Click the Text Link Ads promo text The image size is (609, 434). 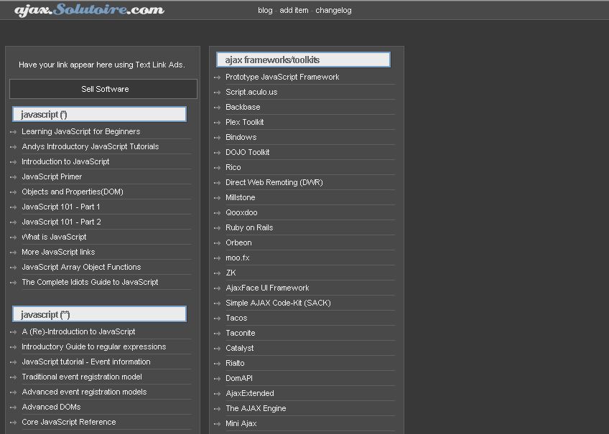coord(102,65)
